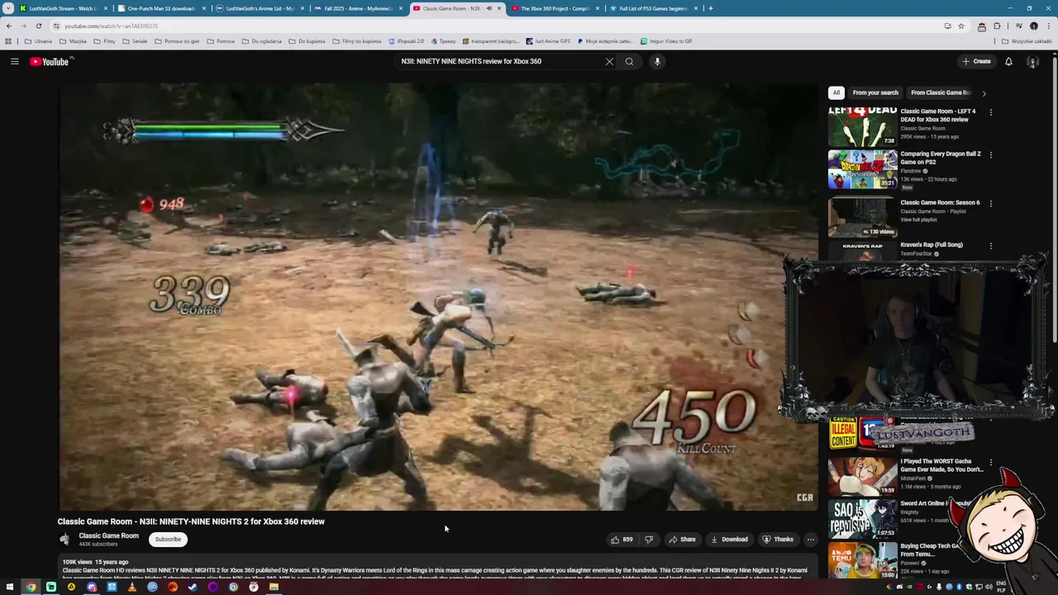1058x595 pixels.
Task: Bookmark this page with star icon
Action: click(961, 26)
